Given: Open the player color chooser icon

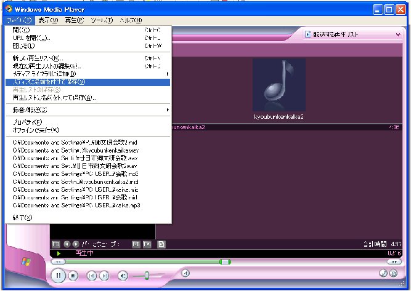Looking at the screenshot, I should pyautogui.click(x=383, y=273).
